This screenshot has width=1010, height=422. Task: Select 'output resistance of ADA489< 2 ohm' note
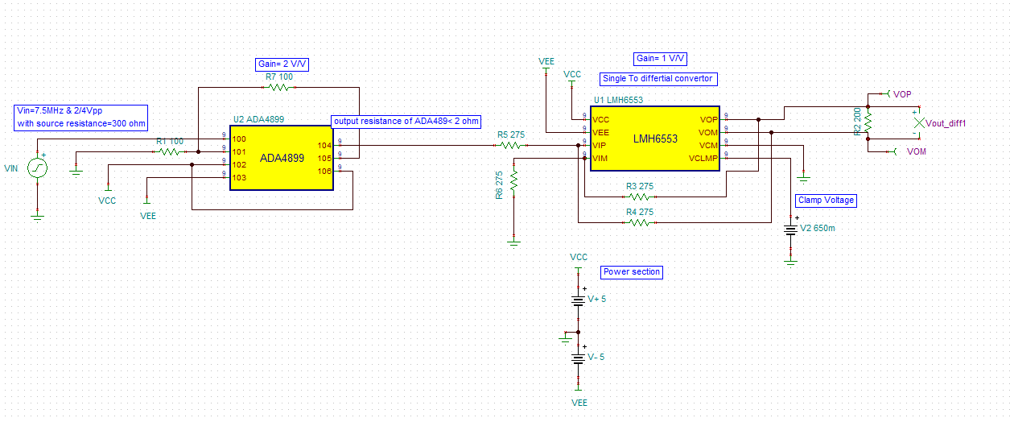tap(406, 121)
